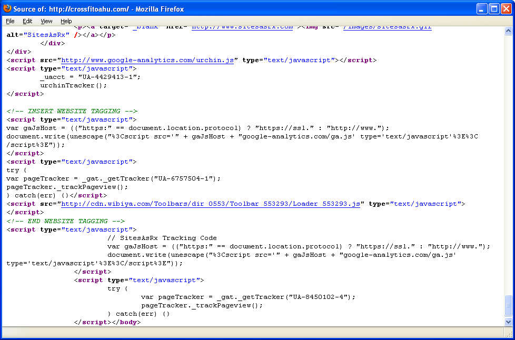Screen dimensions: 515x340
Task: Click the www.sitesasrx.com href link
Action: tap(242, 28)
